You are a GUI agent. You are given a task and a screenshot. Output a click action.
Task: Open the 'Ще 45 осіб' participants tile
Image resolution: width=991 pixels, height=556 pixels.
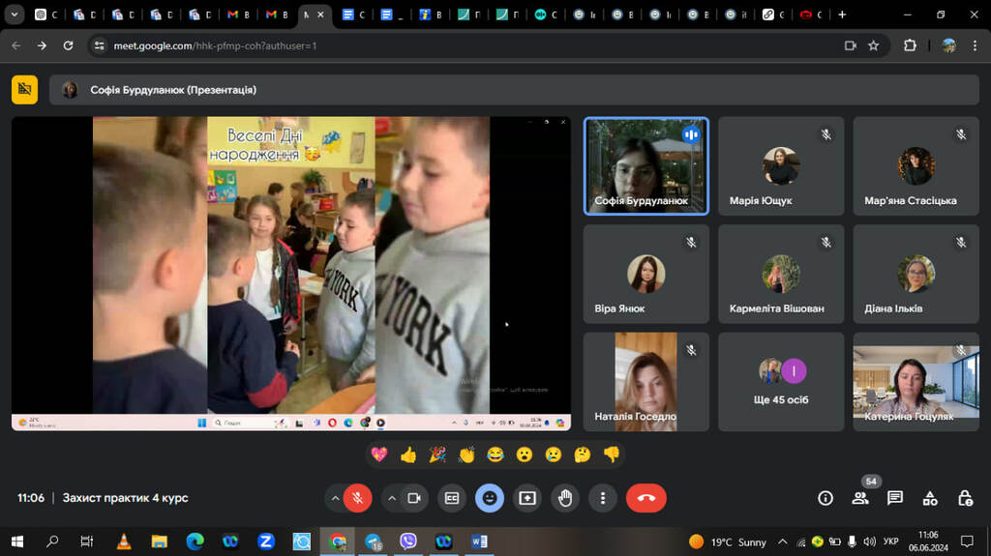pos(781,382)
